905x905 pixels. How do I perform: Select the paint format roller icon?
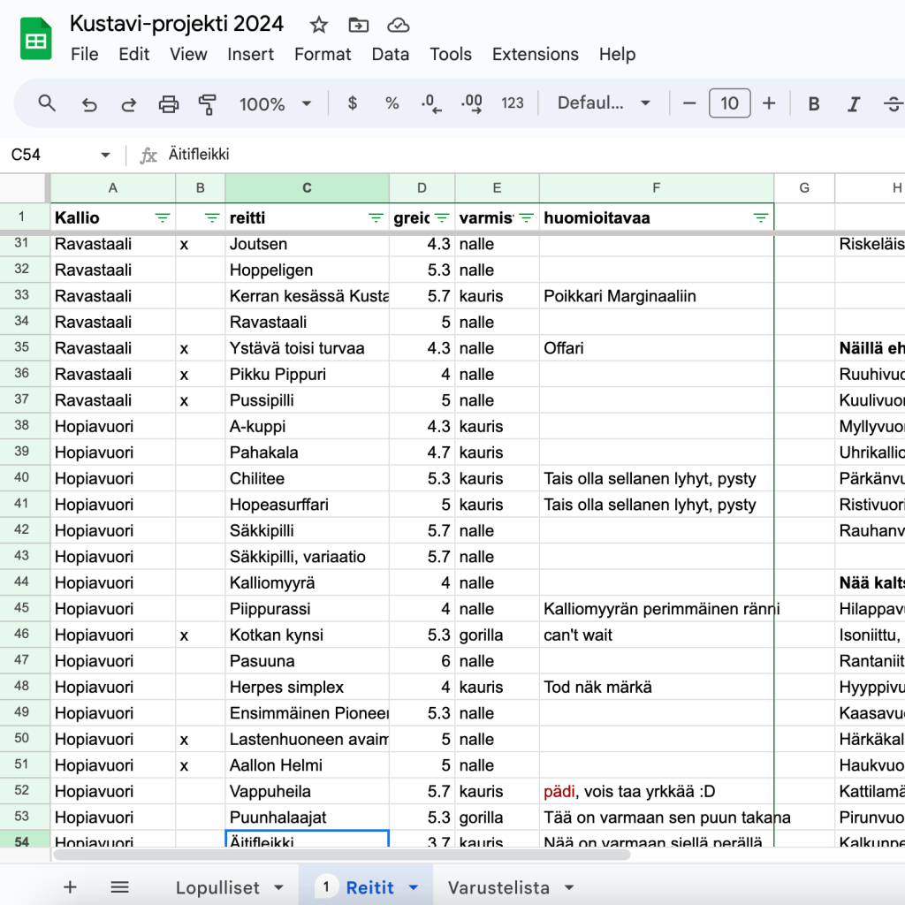[208, 103]
